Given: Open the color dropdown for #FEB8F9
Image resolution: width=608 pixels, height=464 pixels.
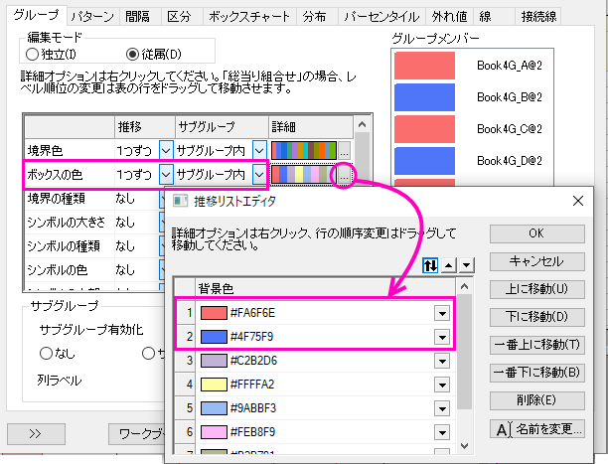Looking at the screenshot, I should pos(442,432).
